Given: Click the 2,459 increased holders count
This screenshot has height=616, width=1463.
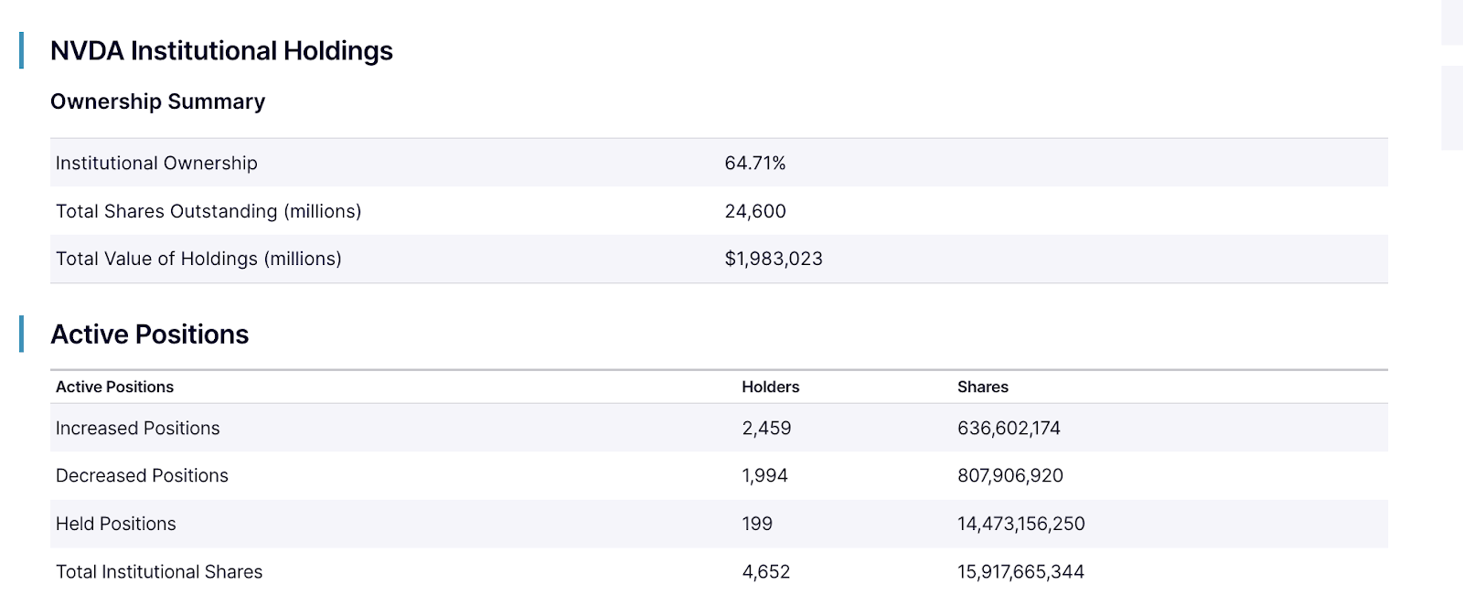Looking at the screenshot, I should [766, 428].
